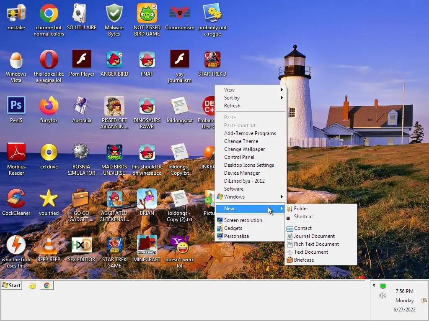Create new Contact from submenu

(x=321, y=228)
